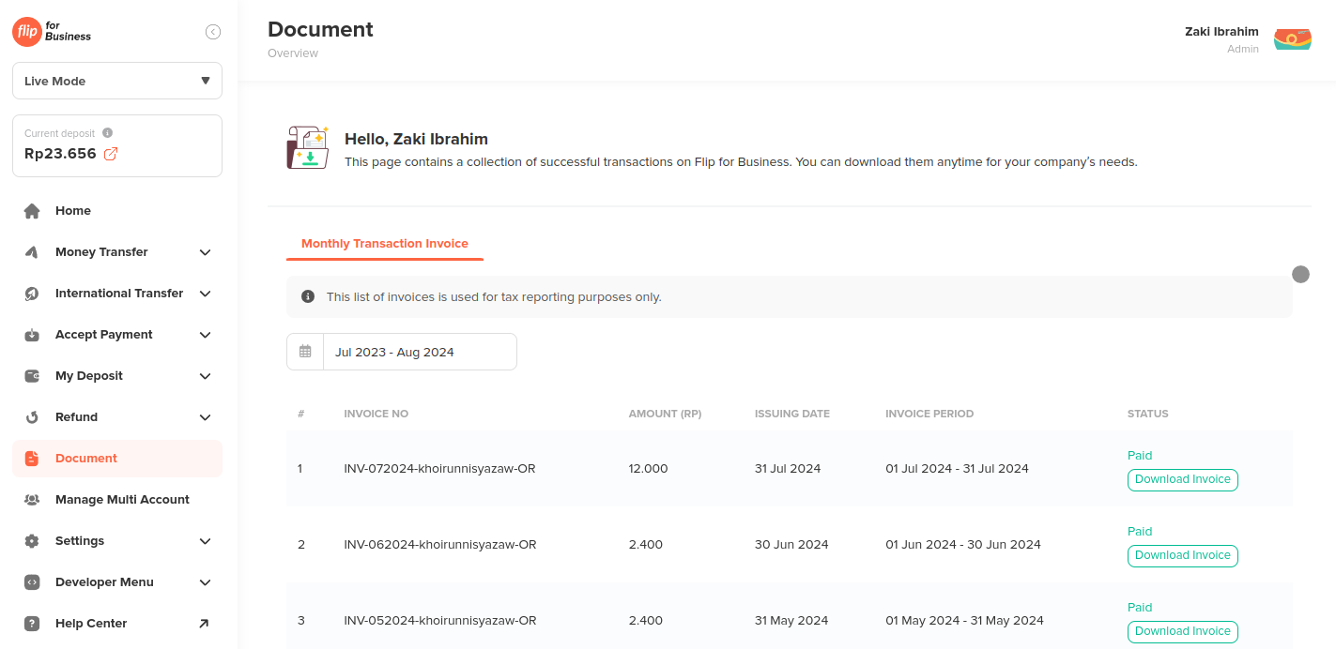Click the Document page icon in sidebar
The height and width of the screenshot is (649, 1336).
pyautogui.click(x=31, y=458)
